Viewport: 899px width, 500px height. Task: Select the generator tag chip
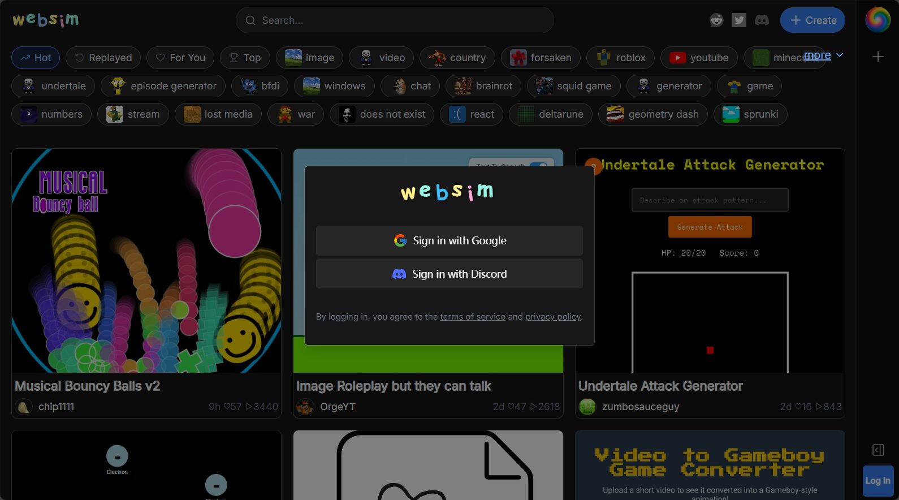(x=669, y=86)
